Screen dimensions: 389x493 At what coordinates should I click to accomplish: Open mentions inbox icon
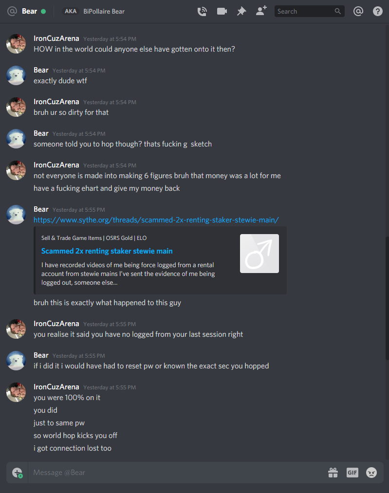tap(358, 11)
